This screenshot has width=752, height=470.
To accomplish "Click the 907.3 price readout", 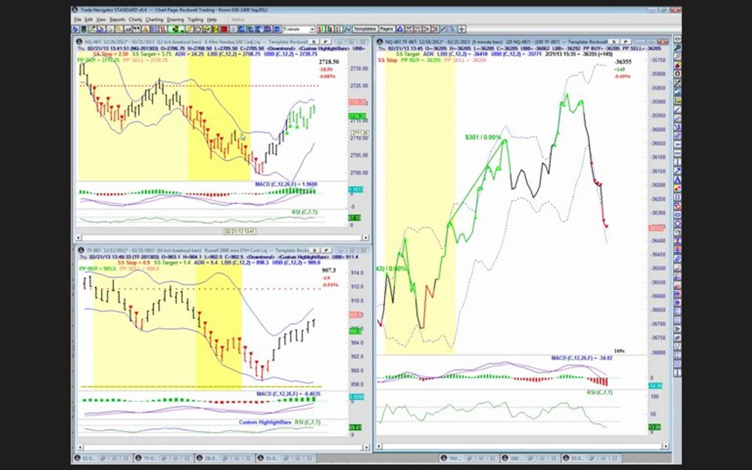I will (328, 270).
